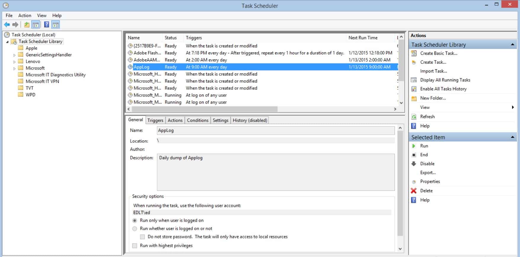This screenshot has width=520, height=257.
Task: Click the details pane vertical scrollbar thumb
Action: point(400,184)
